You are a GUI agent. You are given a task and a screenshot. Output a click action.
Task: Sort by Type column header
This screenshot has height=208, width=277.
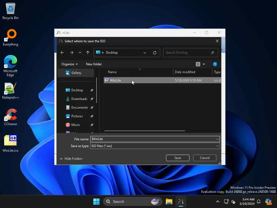217,72
